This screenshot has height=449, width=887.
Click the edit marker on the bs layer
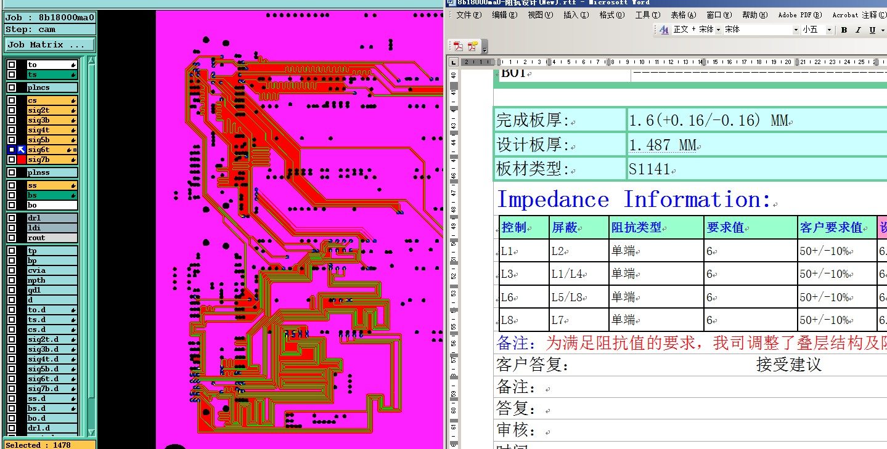point(73,195)
